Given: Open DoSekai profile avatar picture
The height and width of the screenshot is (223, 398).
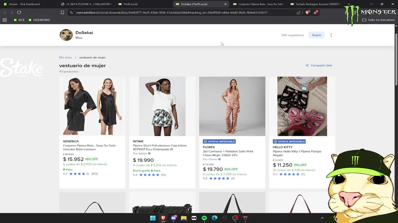Looking at the screenshot, I should [x=66, y=35].
